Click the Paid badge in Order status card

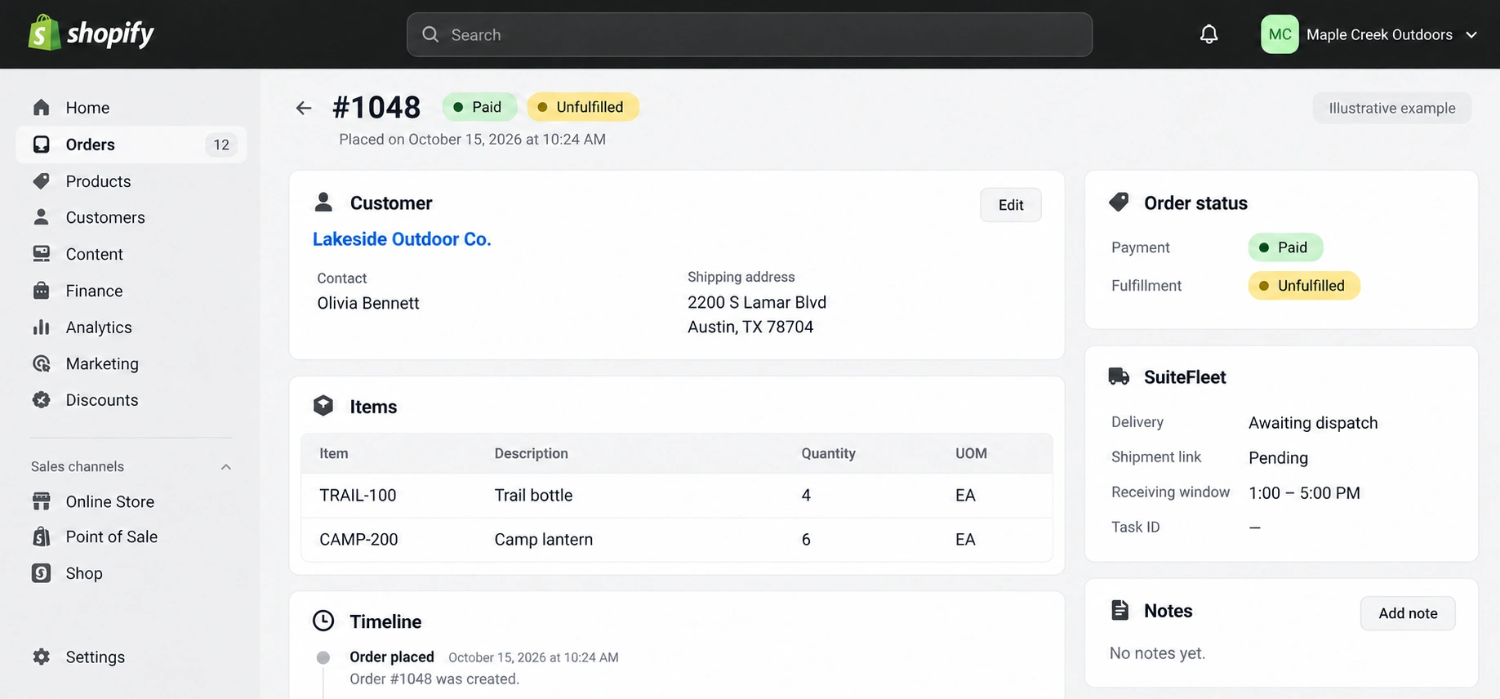click(1285, 247)
